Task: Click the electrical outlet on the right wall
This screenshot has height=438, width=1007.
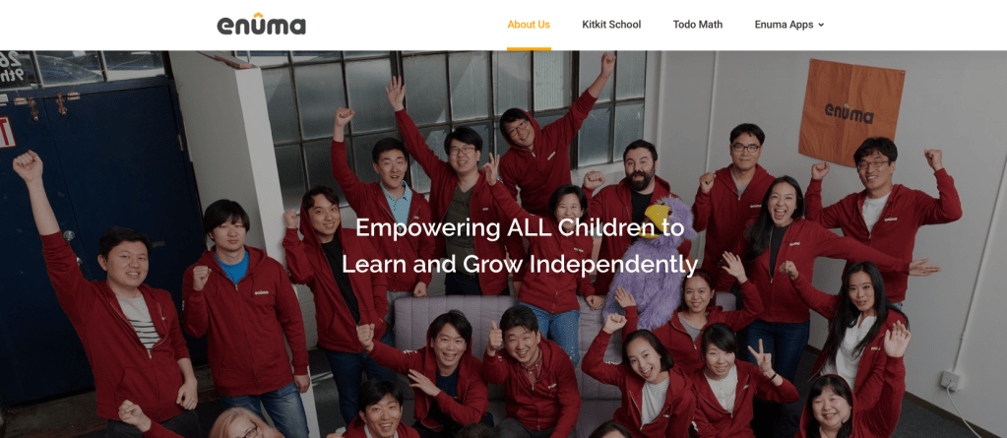Action: [950, 380]
